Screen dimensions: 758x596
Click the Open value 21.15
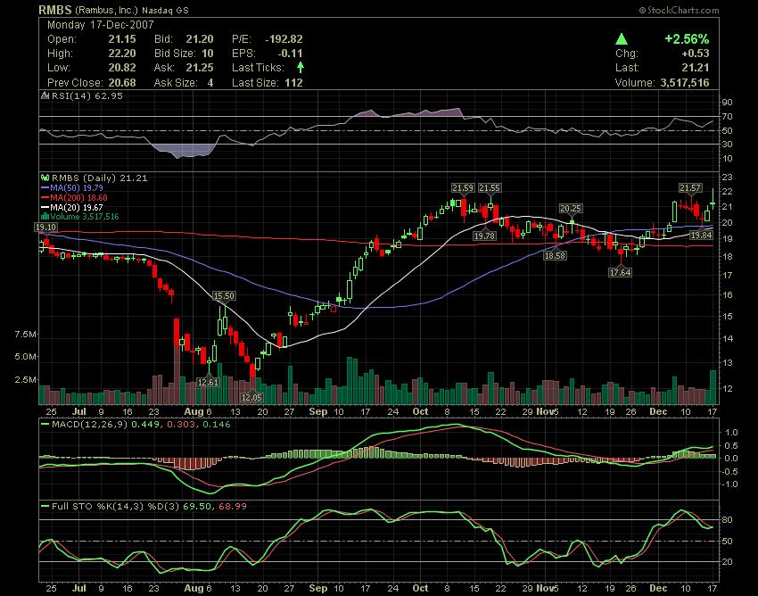click(x=122, y=39)
